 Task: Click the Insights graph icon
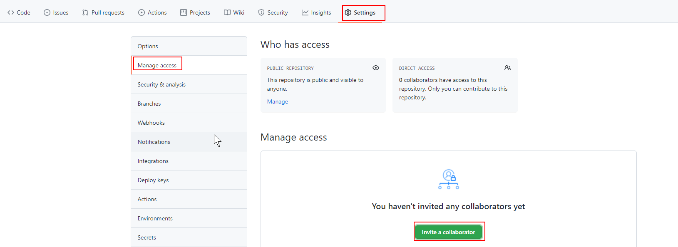(305, 12)
